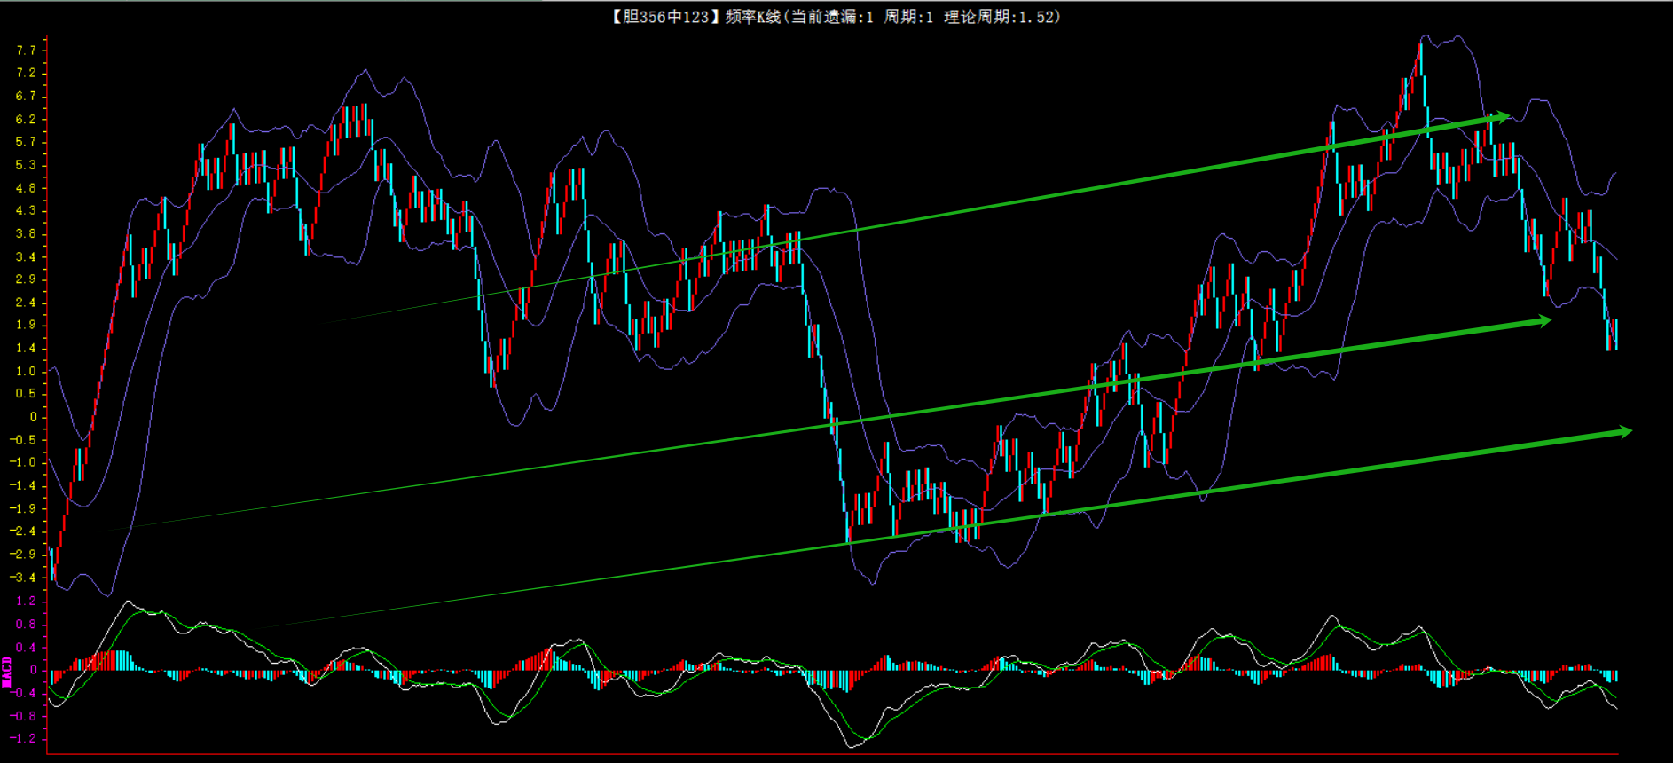Click the first MACD line peak on left
This screenshot has height=763, width=1673.
pyautogui.click(x=128, y=602)
